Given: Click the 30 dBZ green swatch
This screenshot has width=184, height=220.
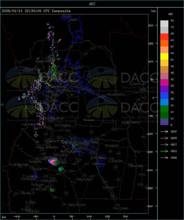Looking at the screenshot, I should pos(164,108).
